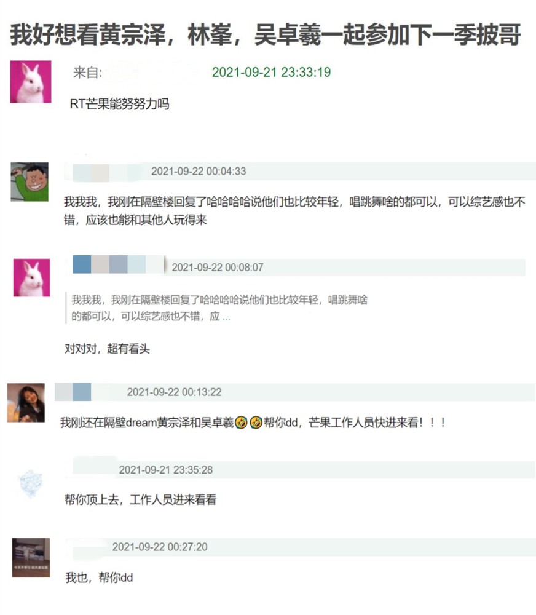
Task: Click the rabbit avatar on the 00:08:07 reply
Action: coord(31,277)
